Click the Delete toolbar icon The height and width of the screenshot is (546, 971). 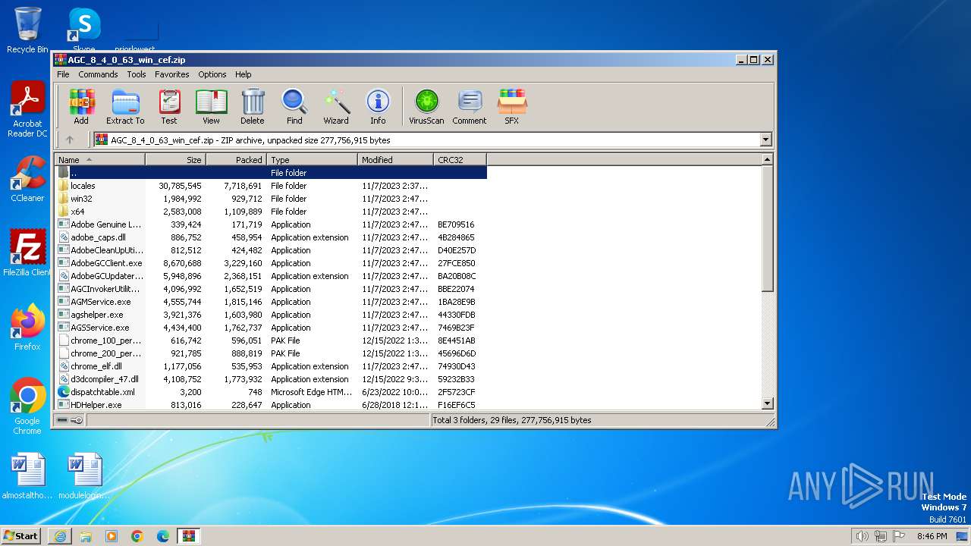[x=253, y=106]
